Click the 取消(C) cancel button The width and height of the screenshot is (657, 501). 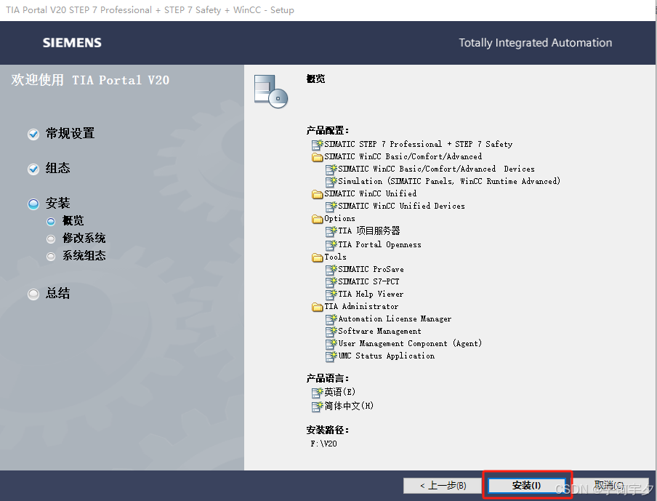(609, 486)
